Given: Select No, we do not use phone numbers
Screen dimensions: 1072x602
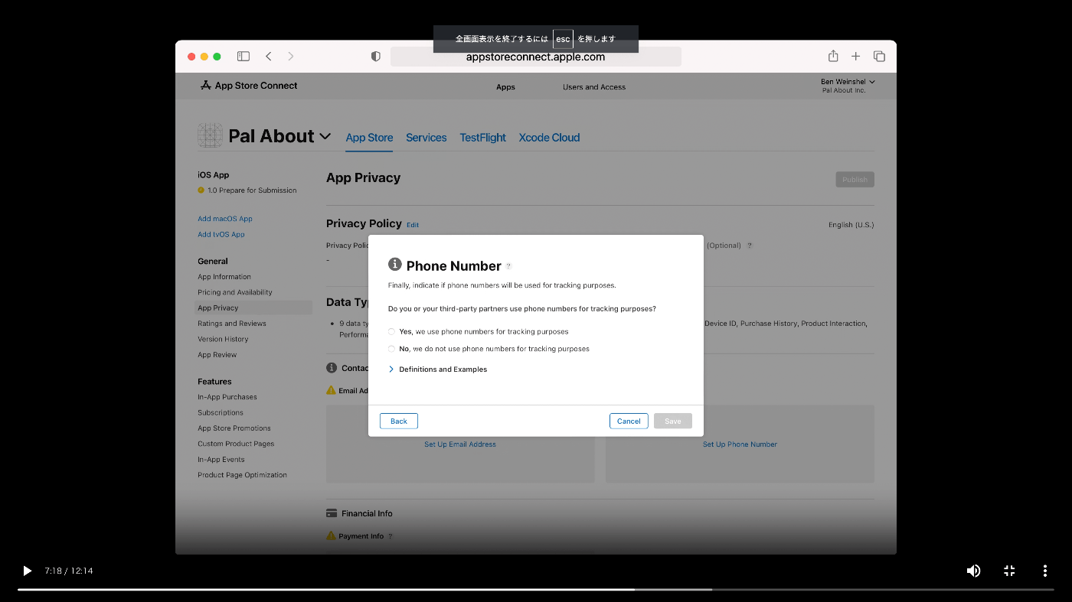Looking at the screenshot, I should click(391, 349).
